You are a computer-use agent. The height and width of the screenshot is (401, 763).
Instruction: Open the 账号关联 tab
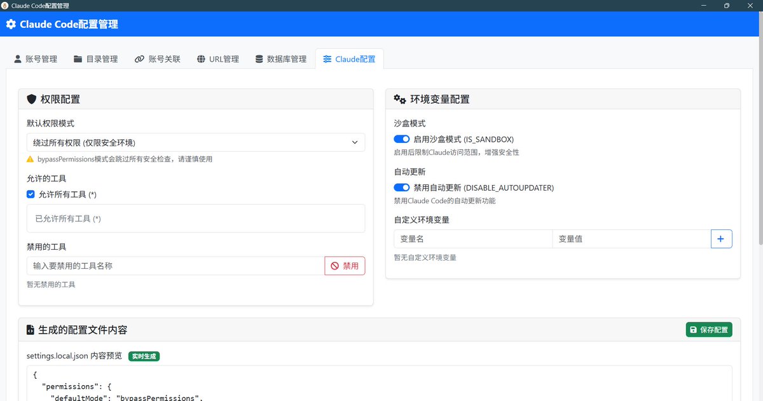[x=158, y=59]
